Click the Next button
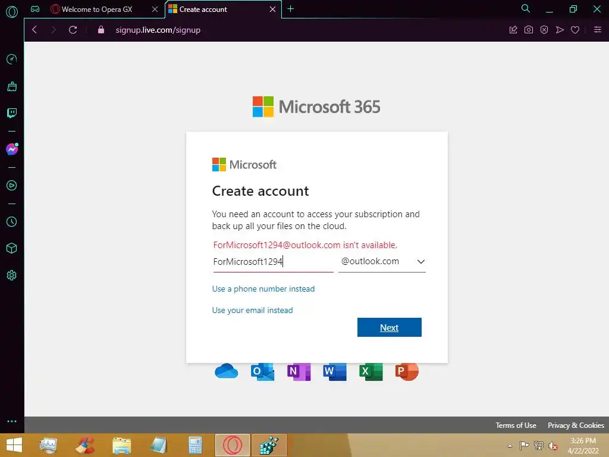Viewport: 609px width, 457px height. (x=389, y=327)
